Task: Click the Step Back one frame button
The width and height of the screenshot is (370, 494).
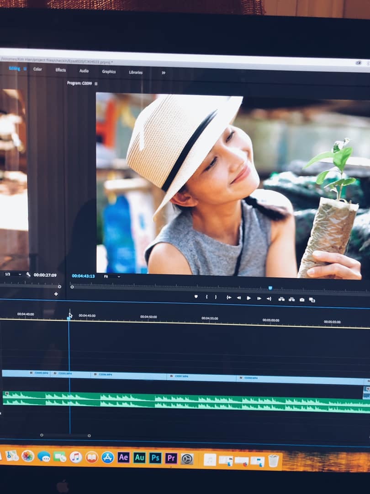Action: click(238, 298)
